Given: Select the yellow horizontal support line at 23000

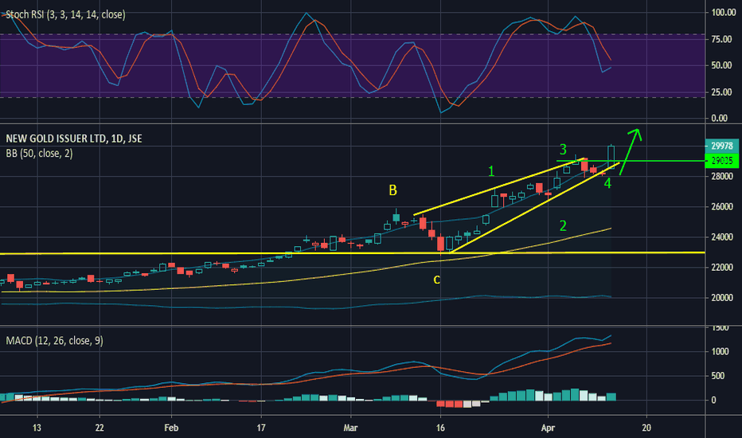Looking at the screenshot, I should click(353, 253).
